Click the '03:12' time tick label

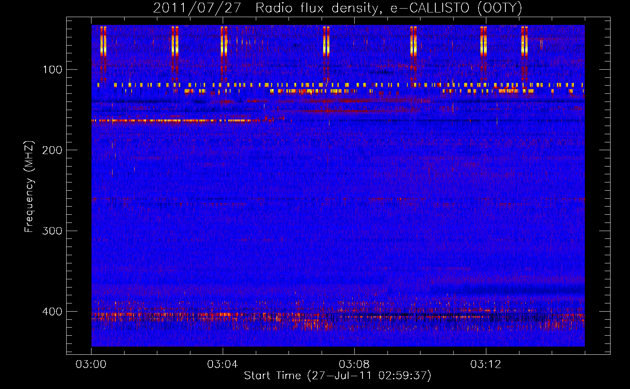coord(486,364)
